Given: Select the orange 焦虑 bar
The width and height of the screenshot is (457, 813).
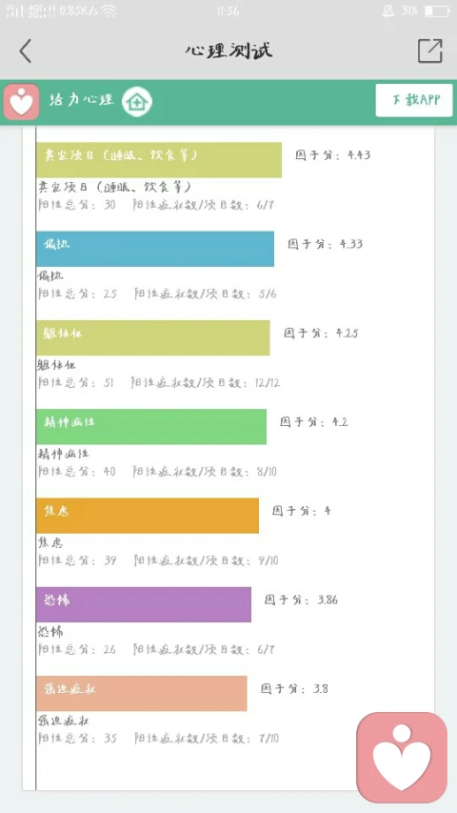Looking at the screenshot, I should tap(148, 516).
